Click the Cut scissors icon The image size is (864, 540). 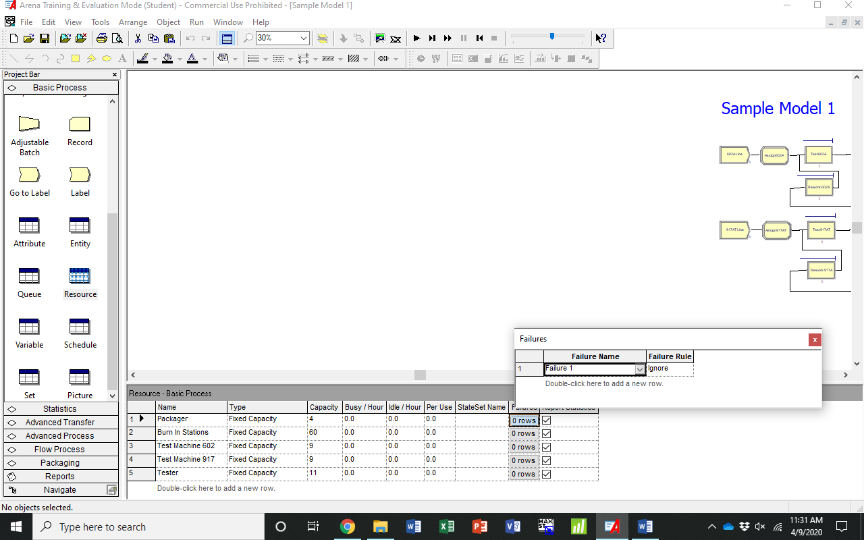pyautogui.click(x=138, y=38)
